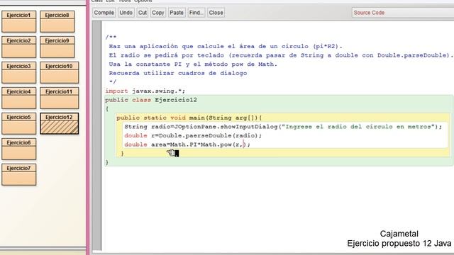The image size is (454, 255).
Task: Select the Ejercicio1 class box
Action: (19, 22)
